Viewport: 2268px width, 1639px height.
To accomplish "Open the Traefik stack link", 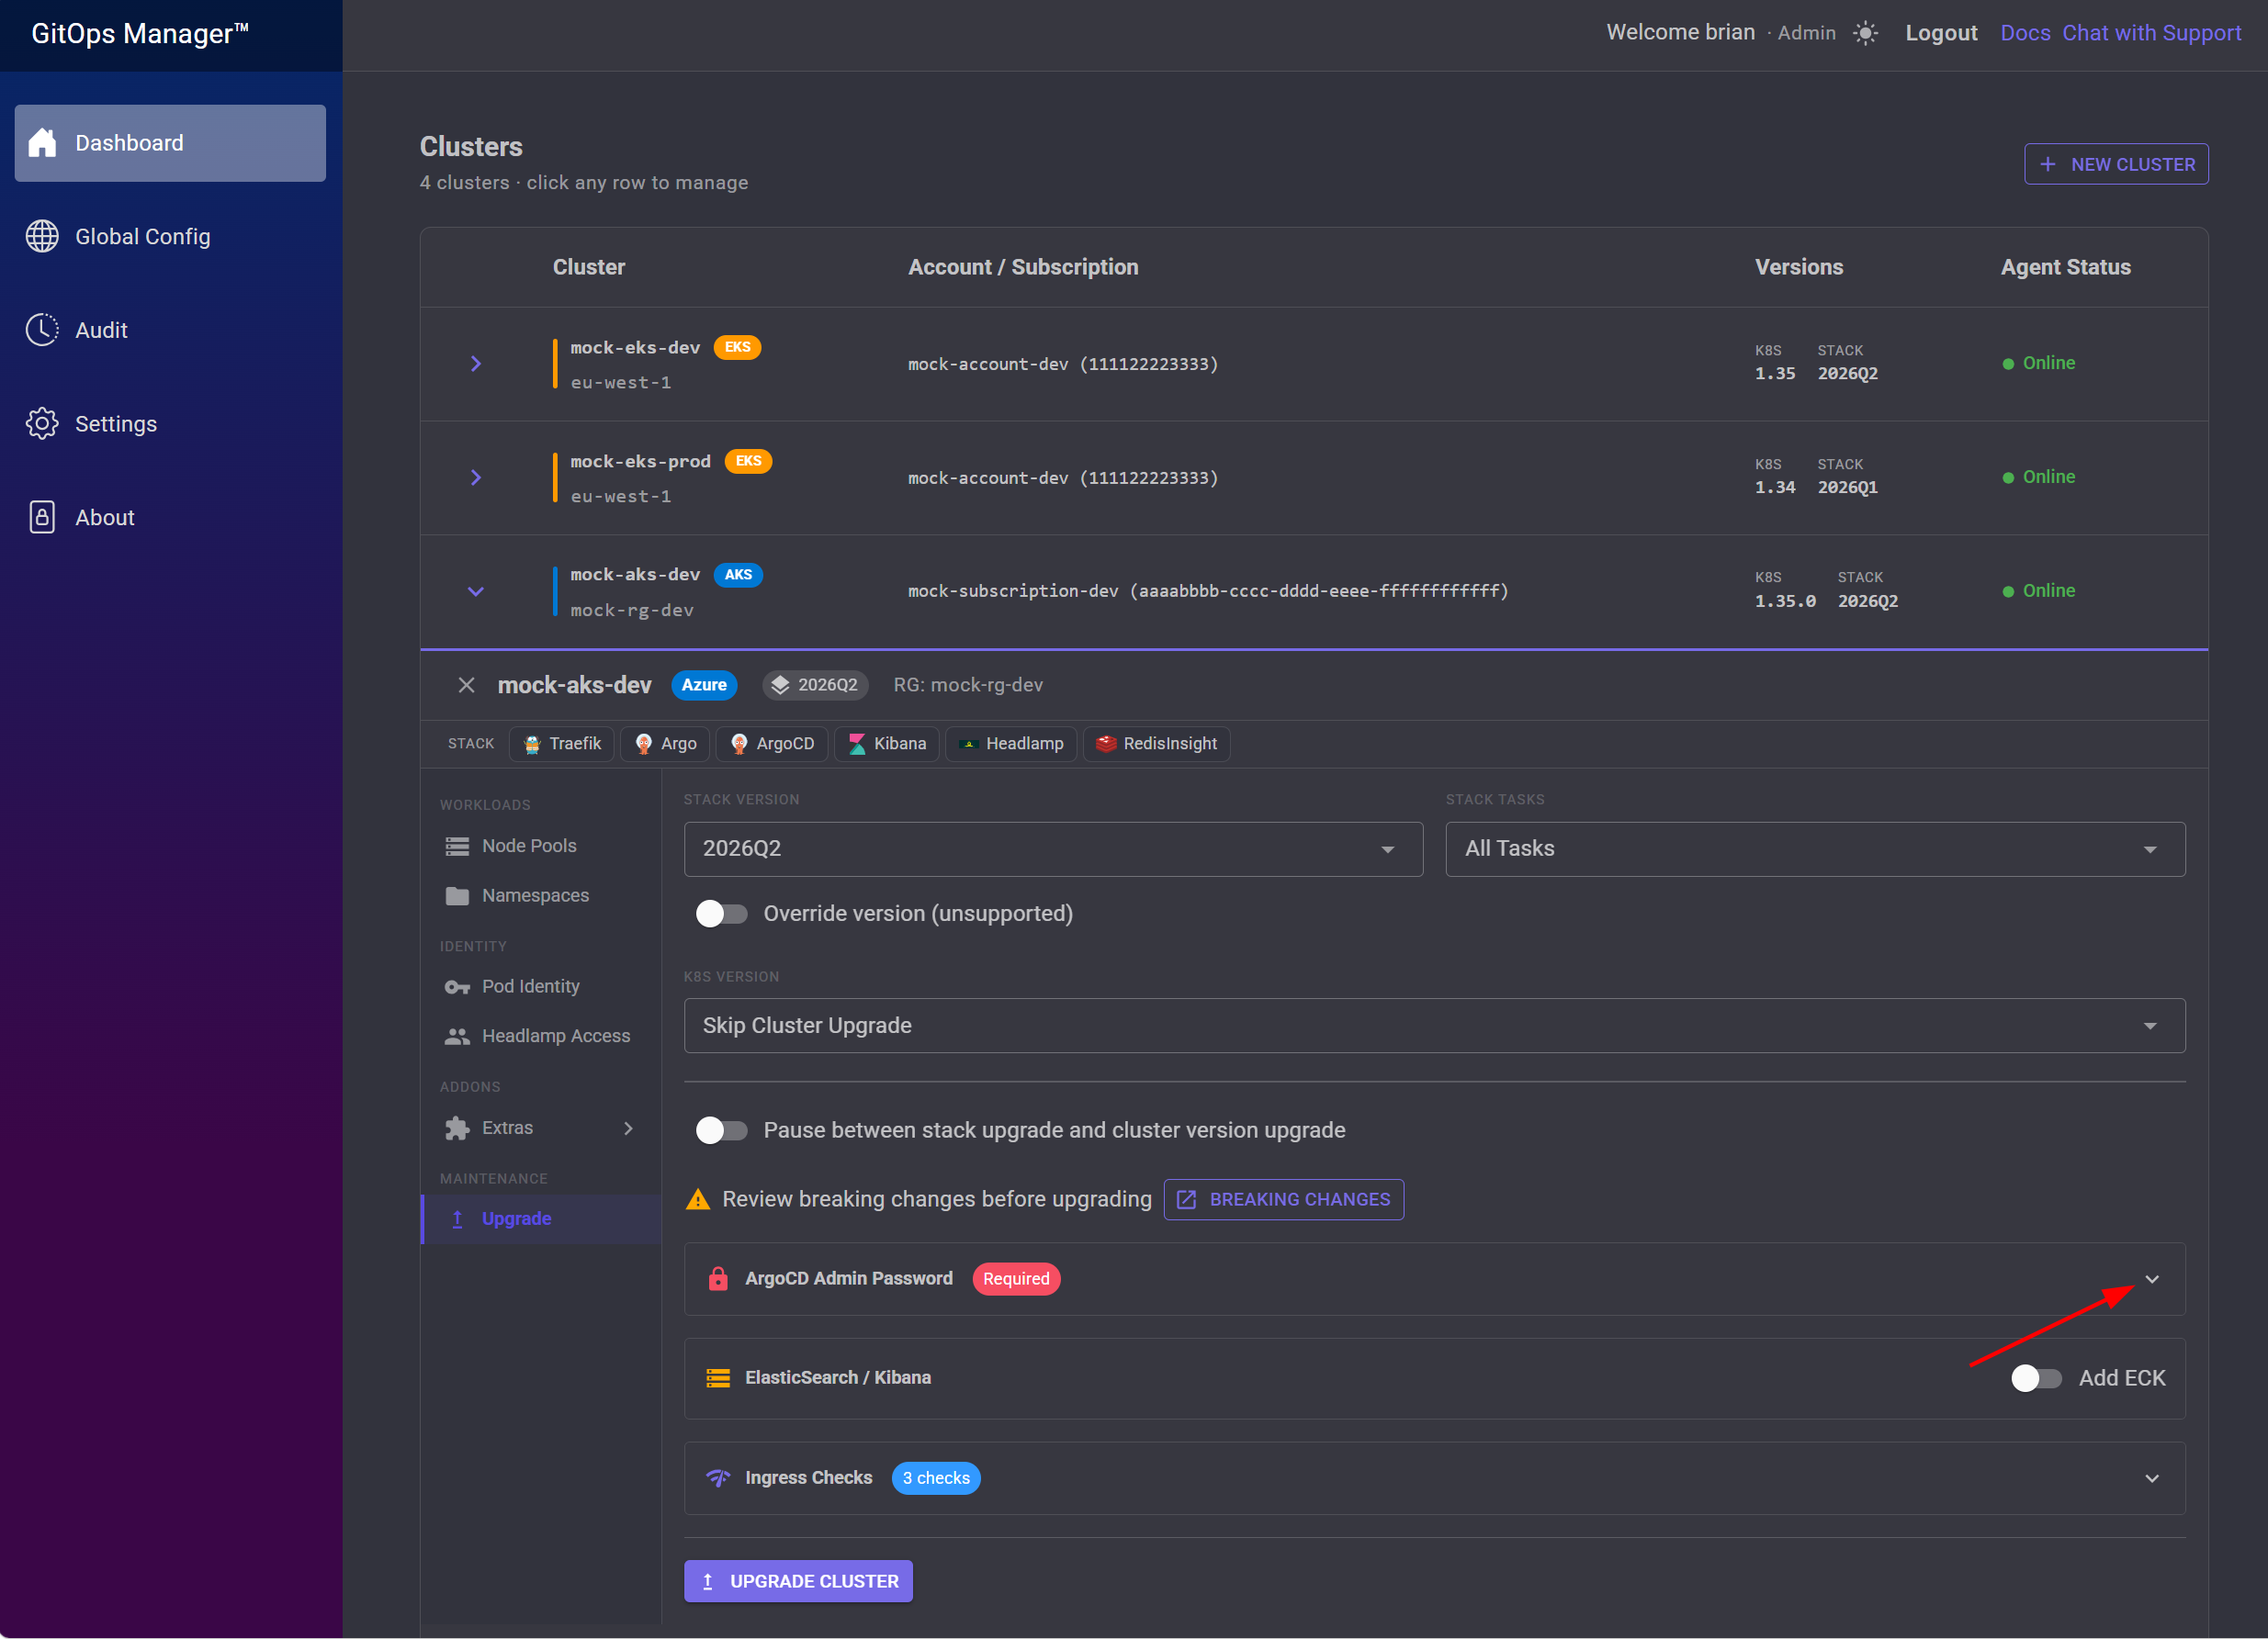I will pyautogui.click(x=562, y=744).
